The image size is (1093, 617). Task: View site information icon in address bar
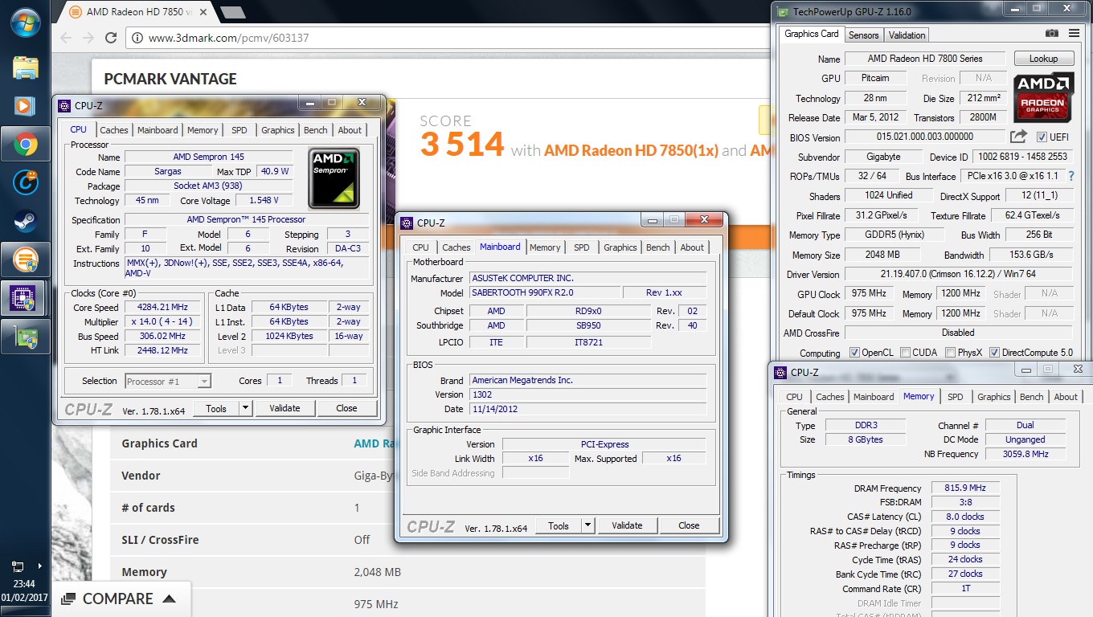click(137, 38)
